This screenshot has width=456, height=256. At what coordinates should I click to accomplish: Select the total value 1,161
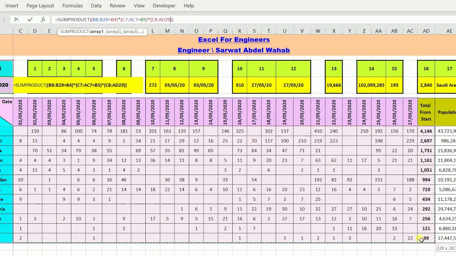426,160
